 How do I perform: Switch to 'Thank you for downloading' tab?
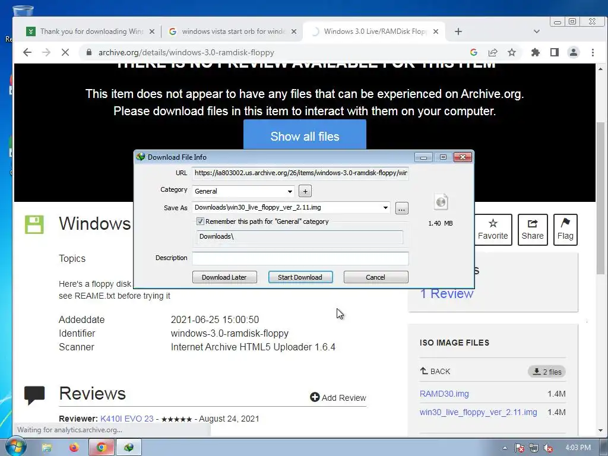point(90,31)
